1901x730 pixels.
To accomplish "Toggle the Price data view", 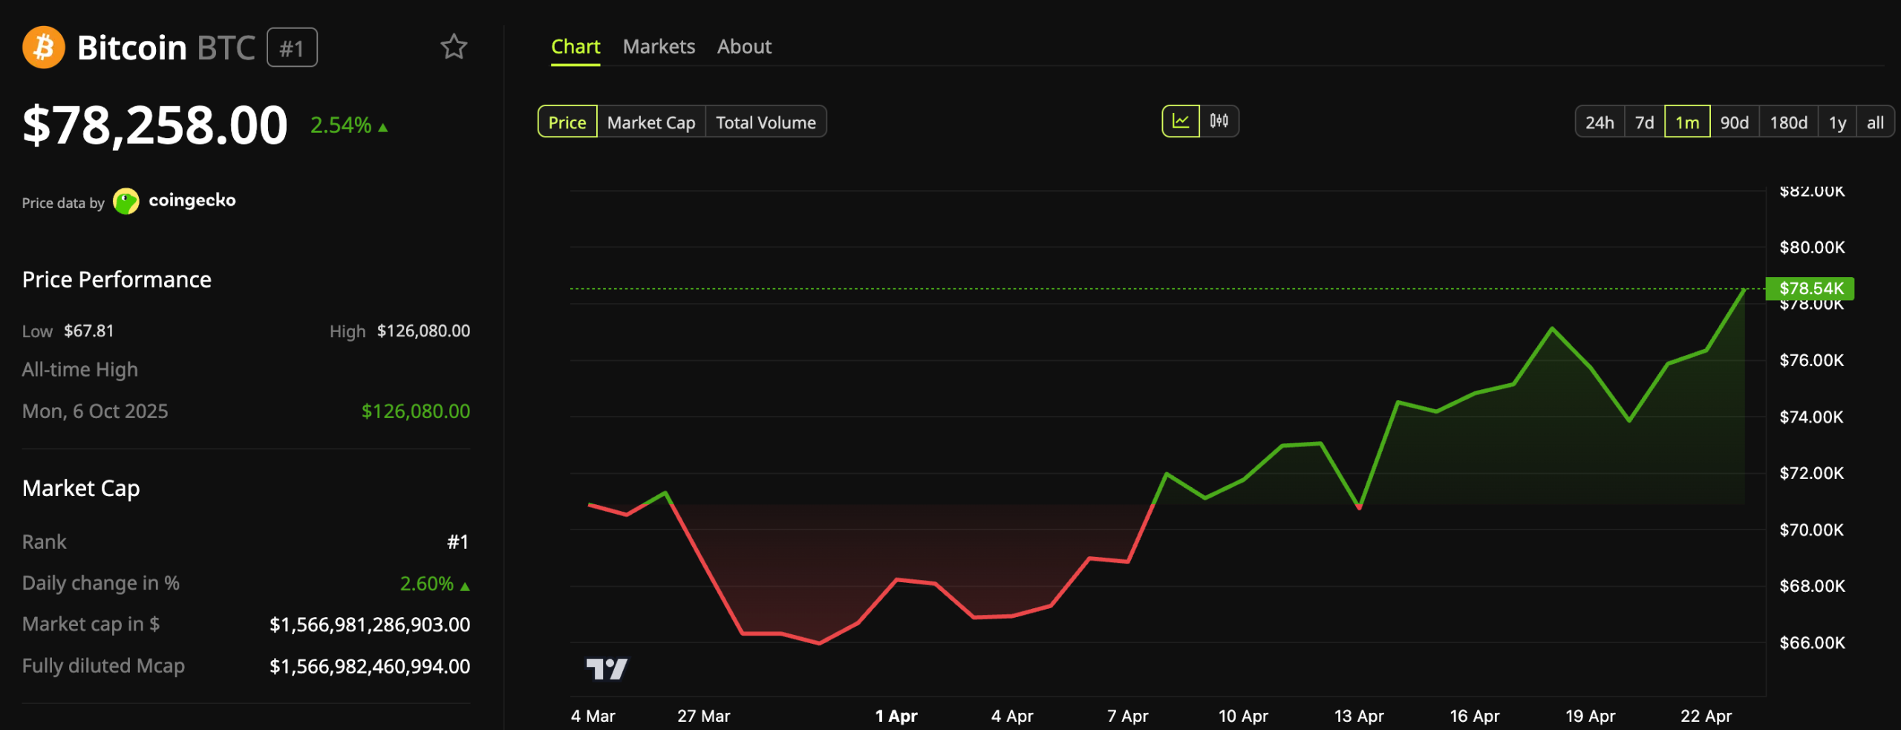I will pyautogui.click(x=567, y=122).
